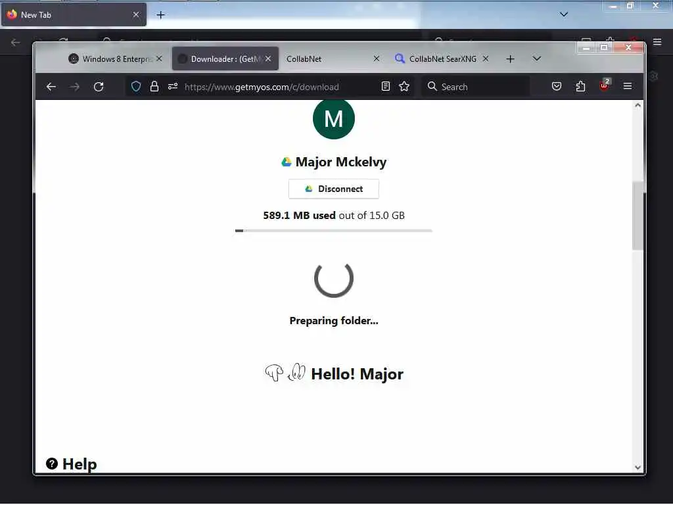This screenshot has width=673, height=505.
Task: Click the Major Mckelvy account name
Action: pyautogui.click(x=341, y=162)
